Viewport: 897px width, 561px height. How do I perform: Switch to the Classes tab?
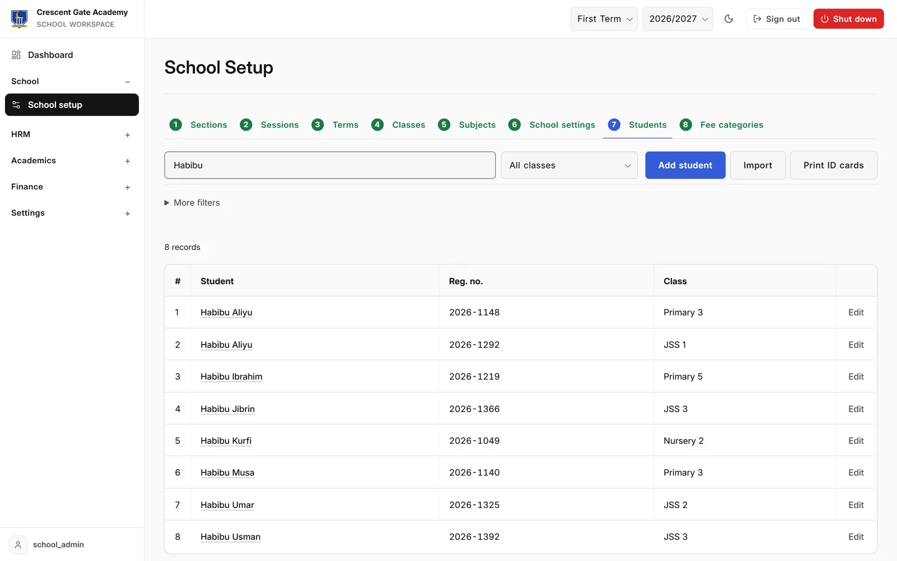398,125
